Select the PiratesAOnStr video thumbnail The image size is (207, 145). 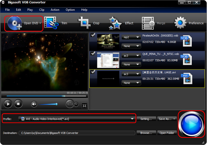108,42
